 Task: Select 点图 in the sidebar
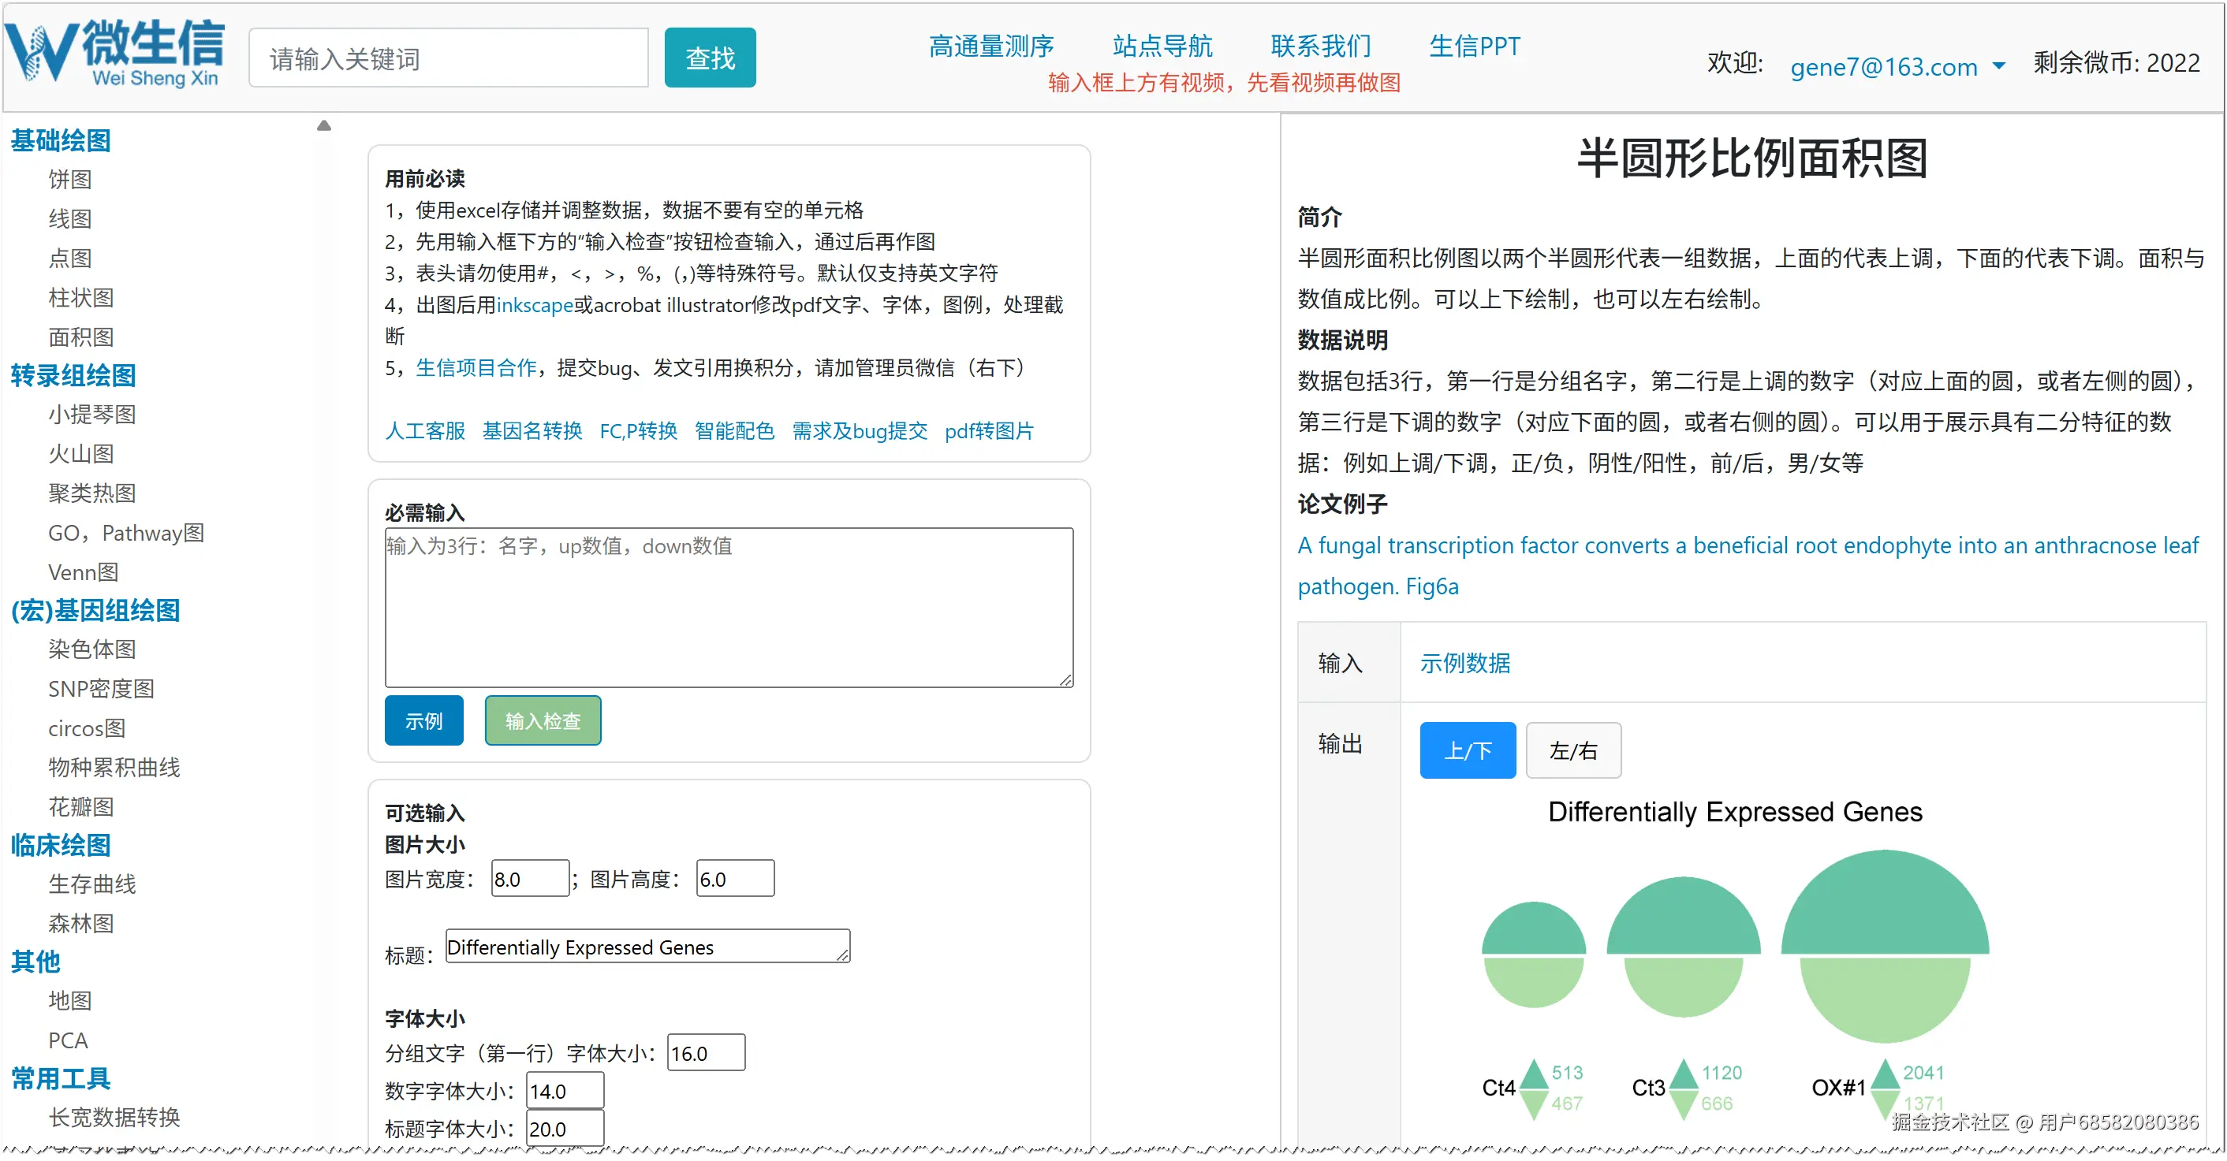click(x=70, y=259)
